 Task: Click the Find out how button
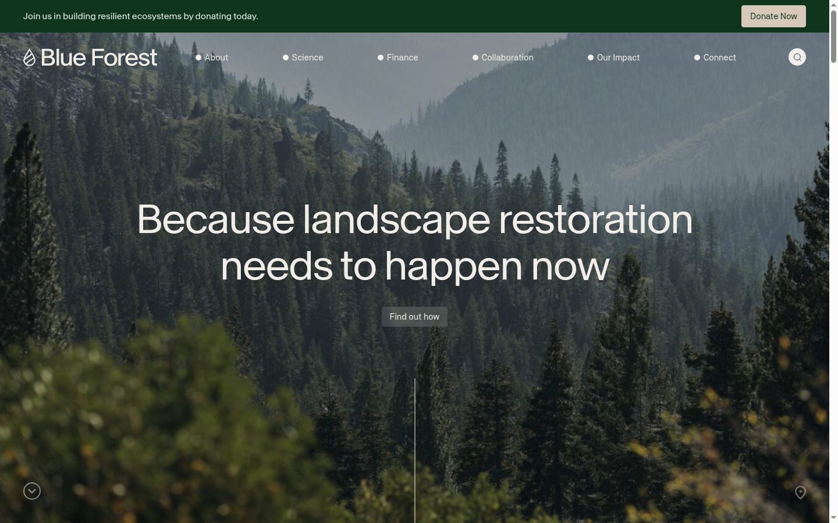[414, 317]
